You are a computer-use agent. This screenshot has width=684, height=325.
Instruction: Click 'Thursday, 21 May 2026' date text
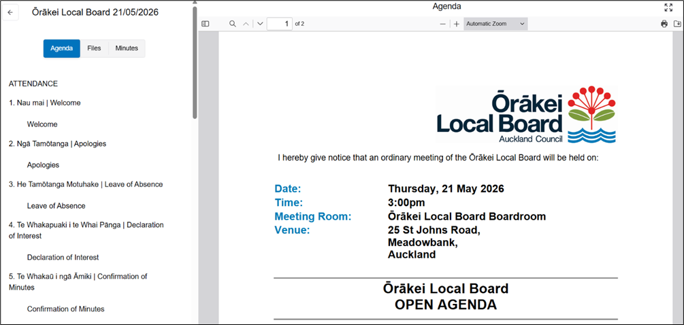pyautogui.click(x=446, y=189)
